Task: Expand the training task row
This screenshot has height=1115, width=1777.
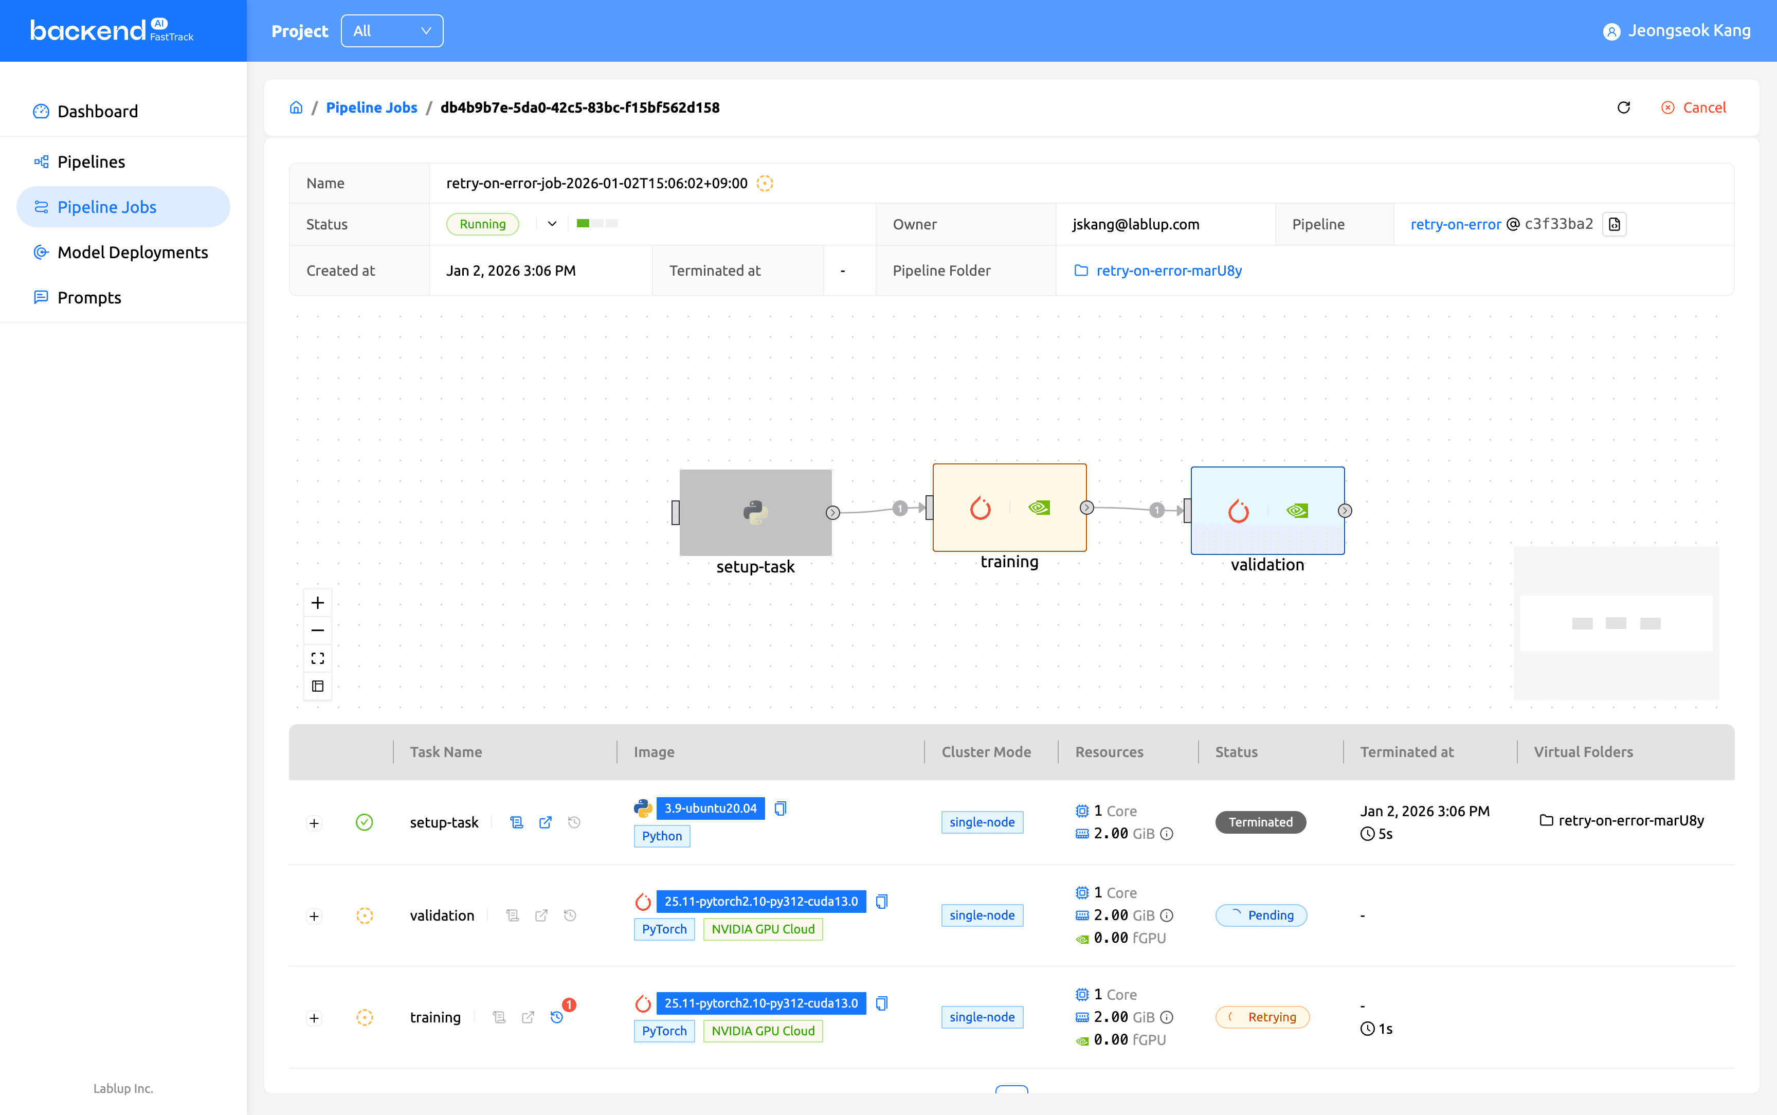Action: pos(314,1018)
